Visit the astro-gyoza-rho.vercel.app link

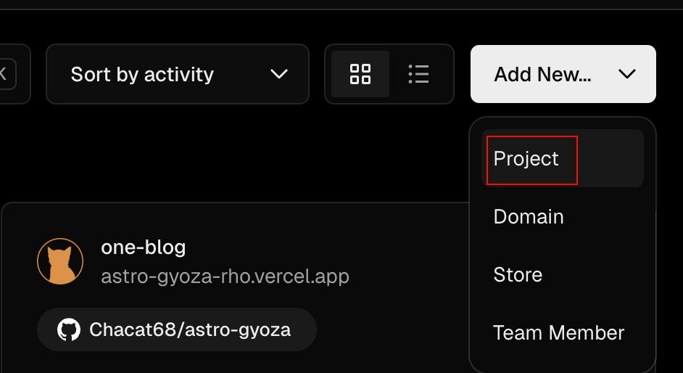pos(225,276)
